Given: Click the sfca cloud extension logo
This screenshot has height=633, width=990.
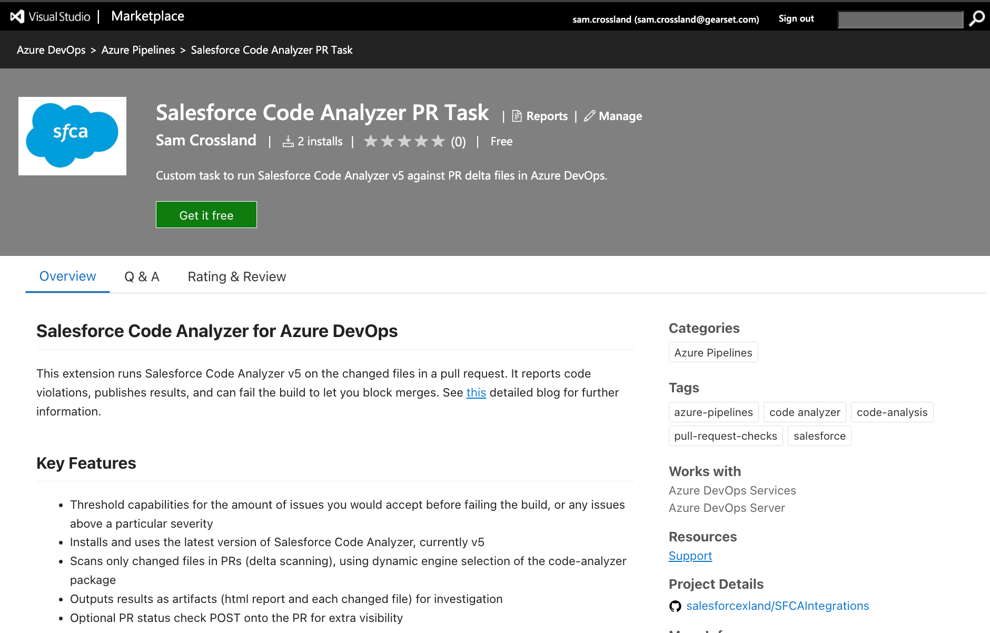Looking at the screenshot, I should click(72, 136).
